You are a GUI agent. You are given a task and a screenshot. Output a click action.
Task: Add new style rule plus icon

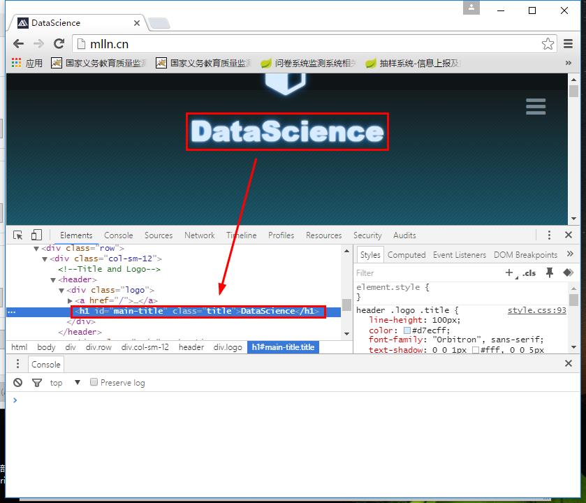pos(509,272)
